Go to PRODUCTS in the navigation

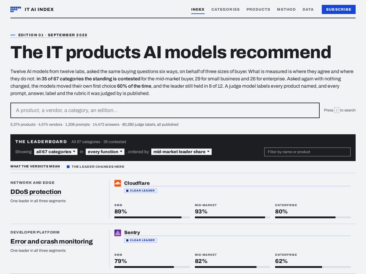click(258, 9)
